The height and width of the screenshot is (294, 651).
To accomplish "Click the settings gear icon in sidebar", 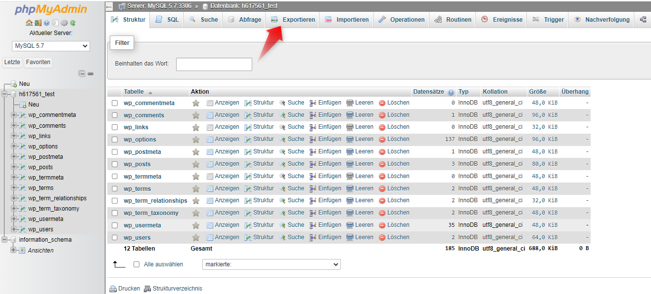I will 64,23.
